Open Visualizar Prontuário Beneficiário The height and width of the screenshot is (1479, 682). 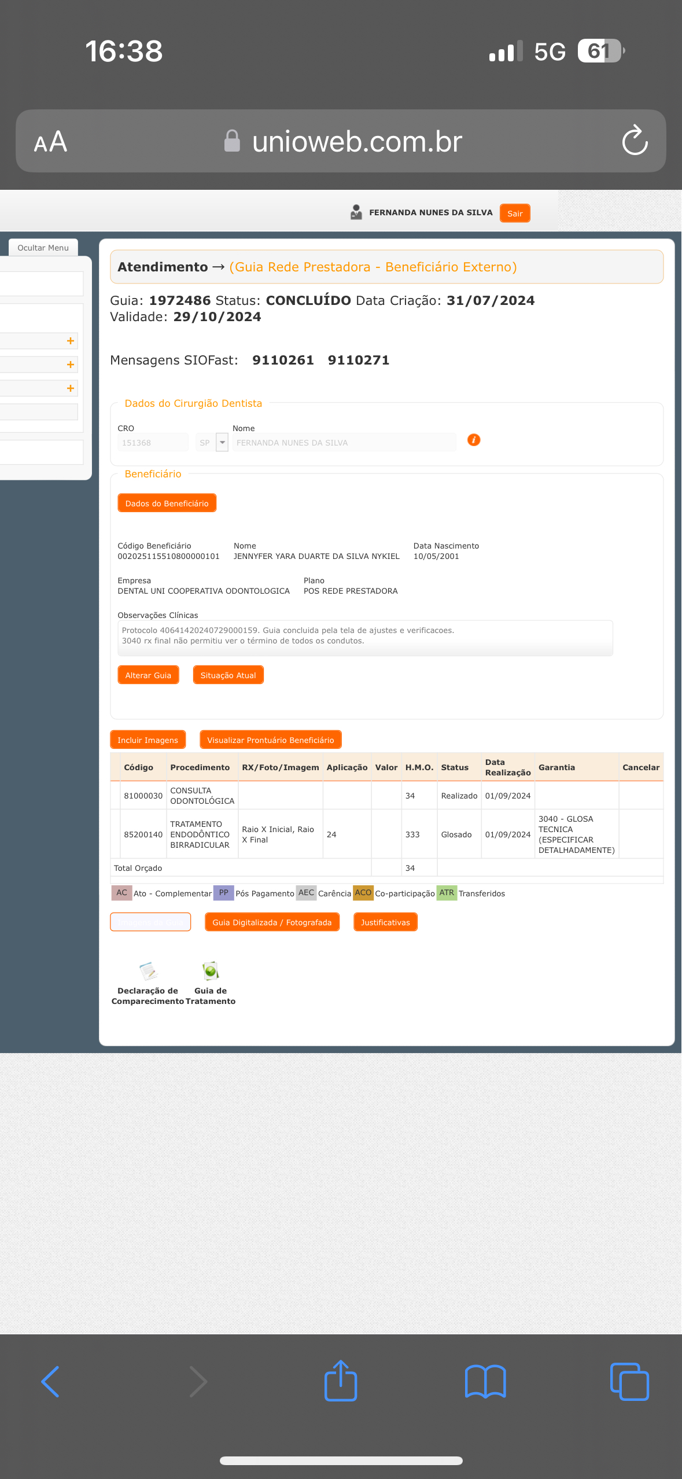pos(270,739)
